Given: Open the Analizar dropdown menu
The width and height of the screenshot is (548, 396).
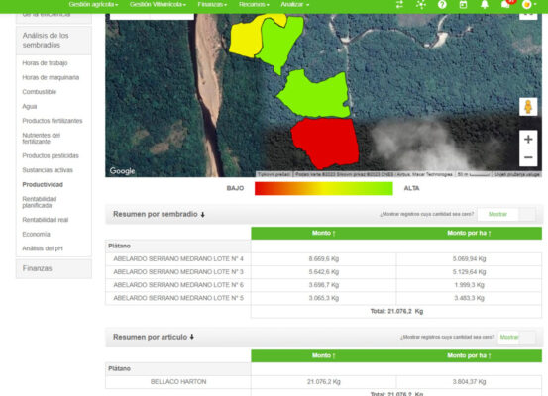Looking at the screenshot, I should point(295,5).
